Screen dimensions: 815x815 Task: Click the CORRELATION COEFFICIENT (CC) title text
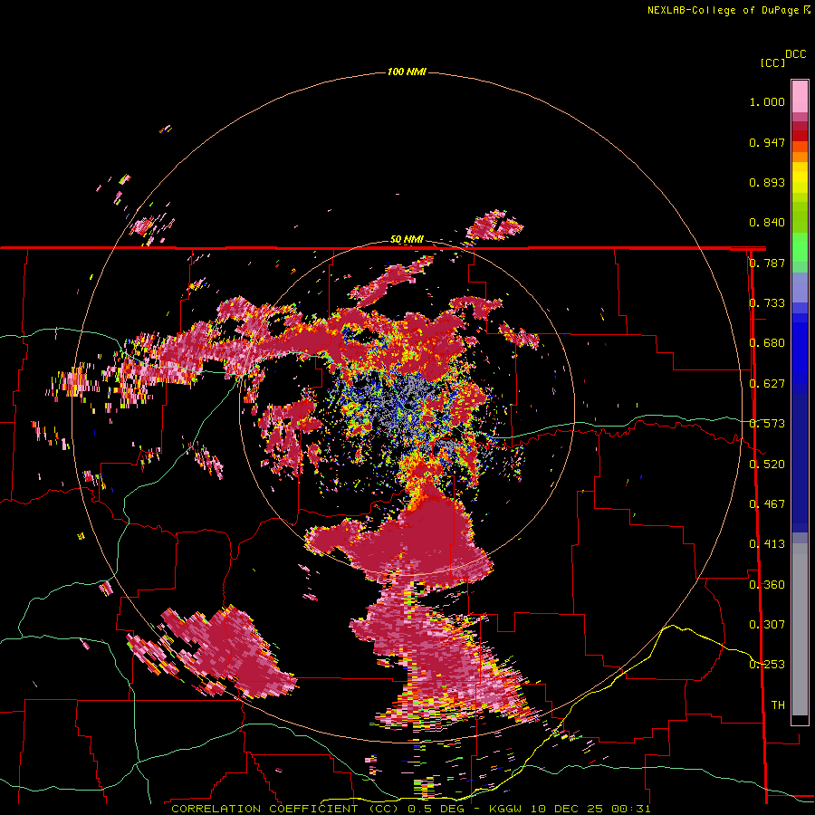click(284, 809)
